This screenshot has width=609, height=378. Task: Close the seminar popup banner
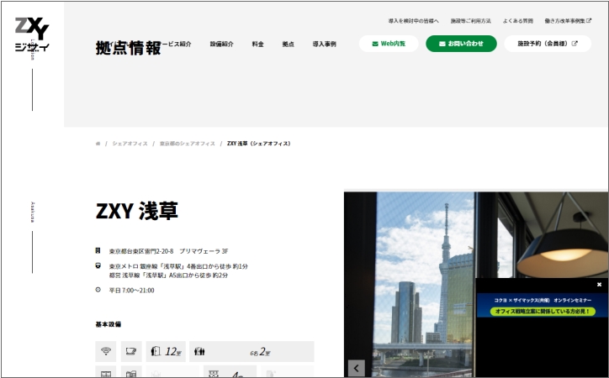point(599,285)
